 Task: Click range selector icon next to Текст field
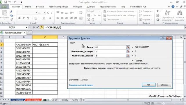tap(128, 47)
